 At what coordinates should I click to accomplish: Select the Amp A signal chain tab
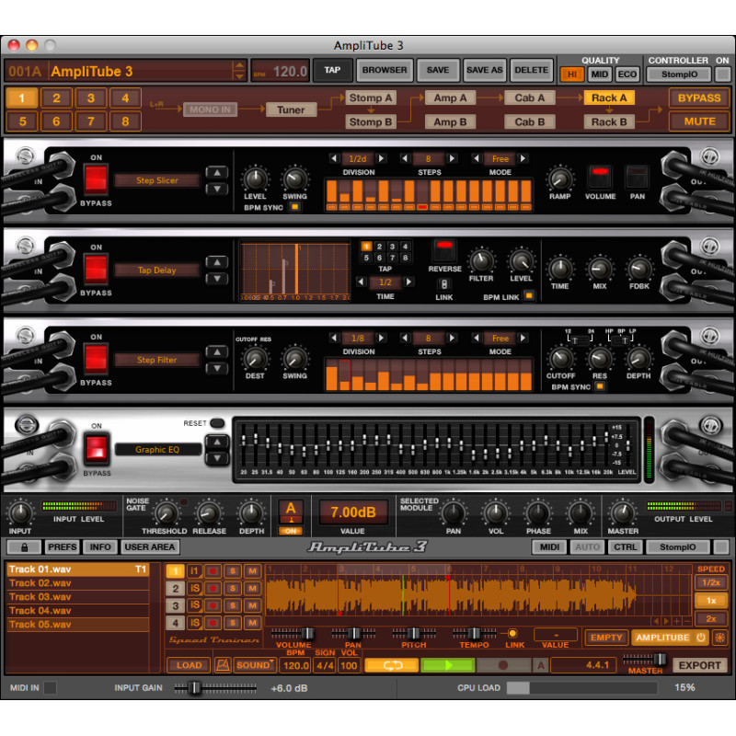[450, 98]
